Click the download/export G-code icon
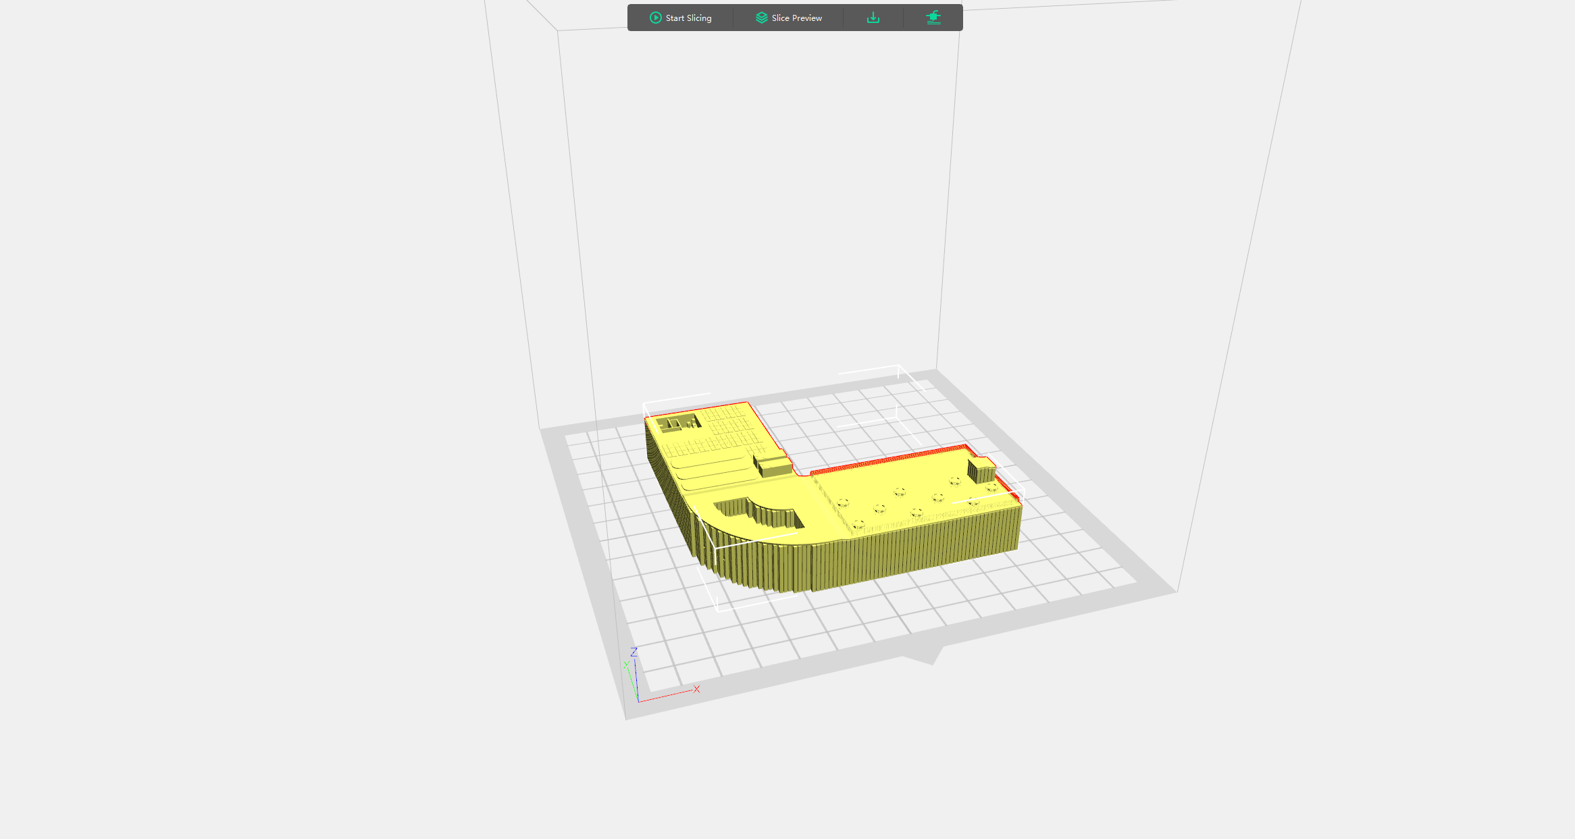This screenshot has width=1575, height=839. tap(873, 18)
